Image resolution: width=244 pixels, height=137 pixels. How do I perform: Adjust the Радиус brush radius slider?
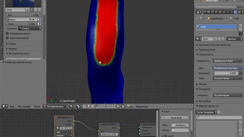coord(21,19)
